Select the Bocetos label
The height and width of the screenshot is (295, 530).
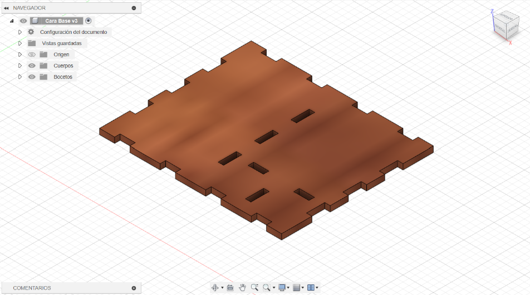[63, 77]
